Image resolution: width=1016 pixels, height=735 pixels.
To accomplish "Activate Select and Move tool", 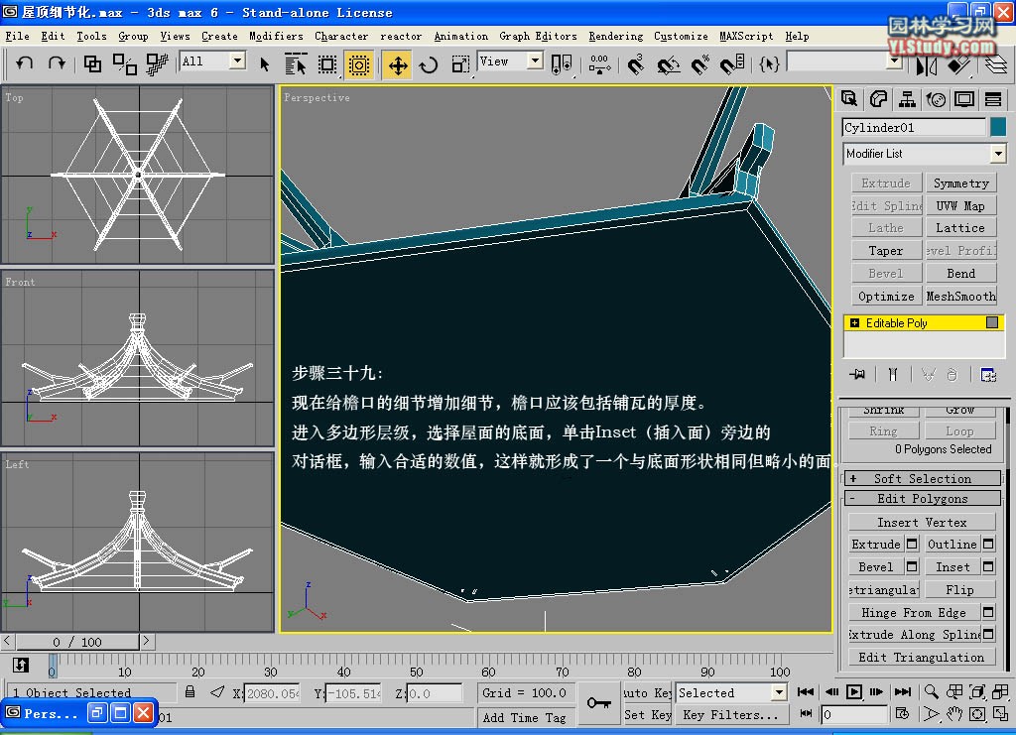I will click(397, 64).
